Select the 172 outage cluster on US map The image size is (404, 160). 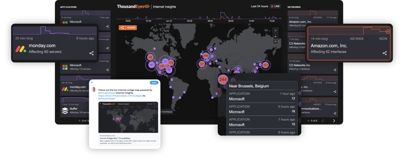171,63
